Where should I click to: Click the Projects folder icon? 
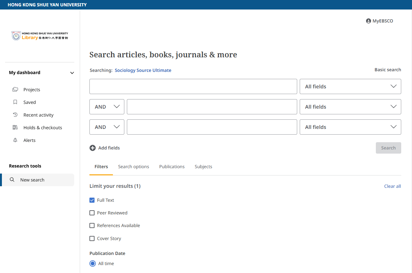(x=15, y=90)
